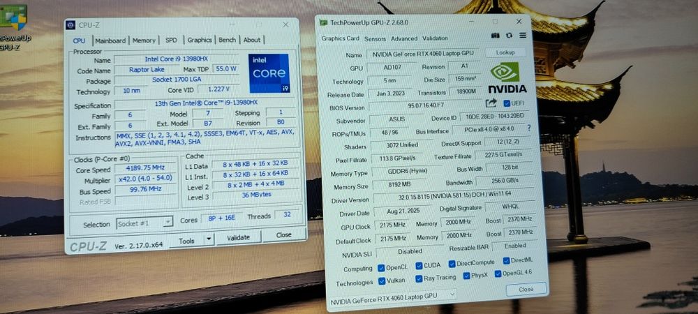Click the Close button in GPU-Z
Screen dimensions: 698x314
[x=526, y=289]
